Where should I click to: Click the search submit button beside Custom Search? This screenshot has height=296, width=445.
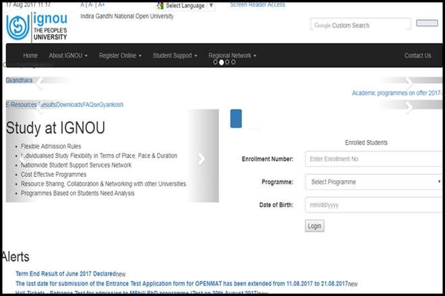pyautogui.click(x=427, y=24)
